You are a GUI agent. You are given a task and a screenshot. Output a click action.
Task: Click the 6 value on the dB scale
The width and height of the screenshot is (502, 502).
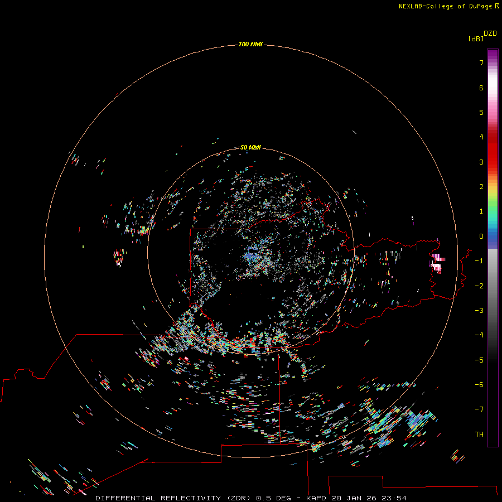tap(481, 88)
